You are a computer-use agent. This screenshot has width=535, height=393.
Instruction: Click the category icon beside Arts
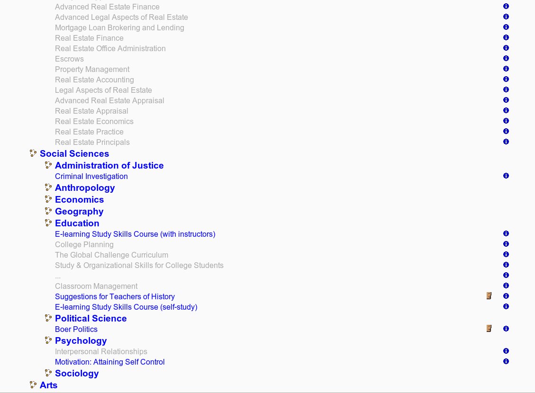click(33, 385)
